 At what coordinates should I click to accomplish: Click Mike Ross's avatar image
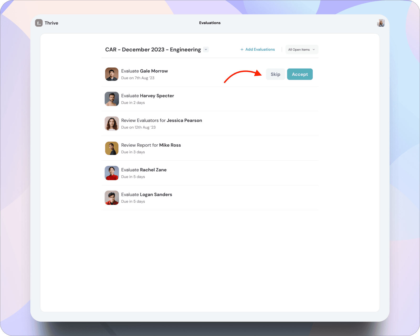coord(112,148)
